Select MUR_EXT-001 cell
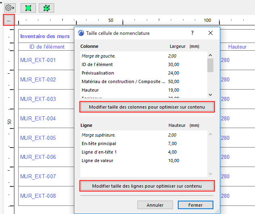Viewport: 255px width, 214px height. [38, 60]
